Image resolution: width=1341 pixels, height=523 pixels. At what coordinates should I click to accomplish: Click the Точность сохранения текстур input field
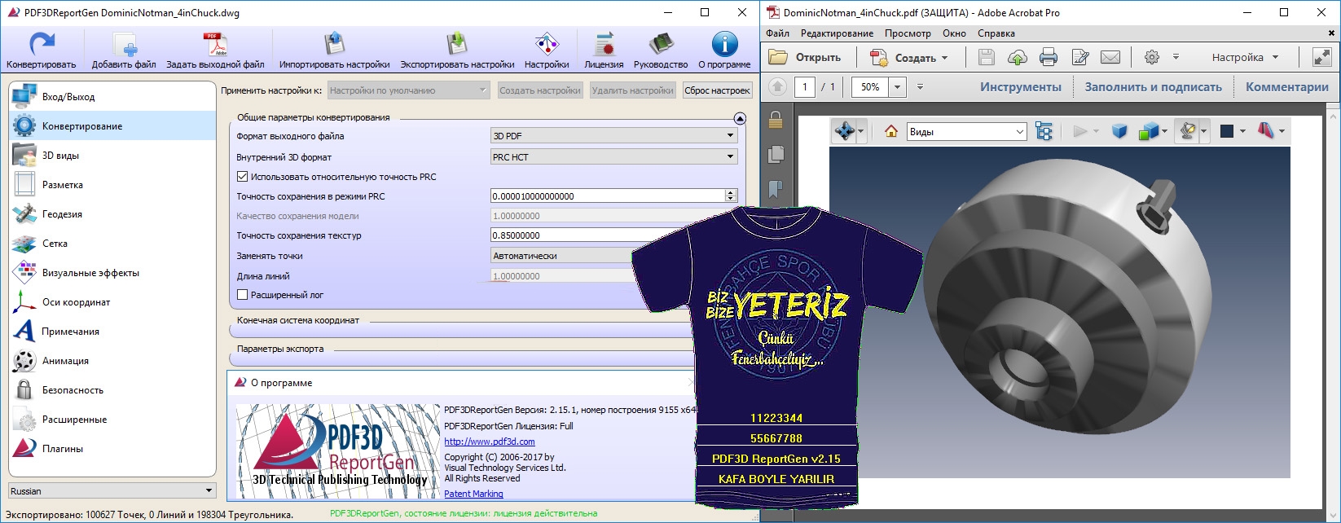(562, 235)
